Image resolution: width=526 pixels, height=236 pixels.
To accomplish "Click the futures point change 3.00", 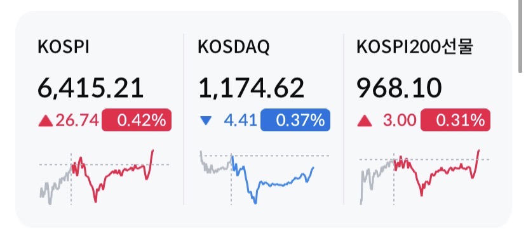I will click(400, 121).
